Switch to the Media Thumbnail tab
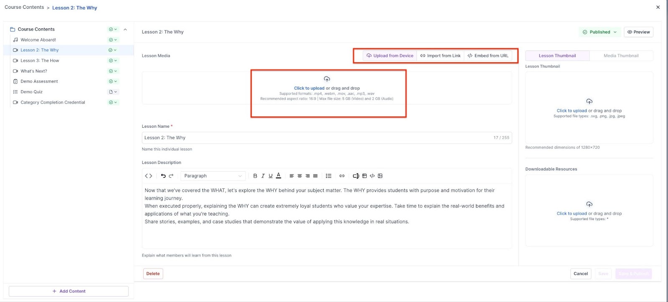 tap(621, 56)
